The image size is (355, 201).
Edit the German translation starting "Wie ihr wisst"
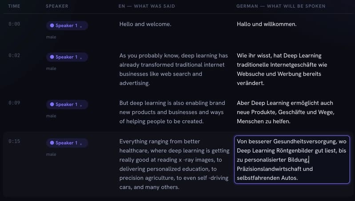point(282,69)
